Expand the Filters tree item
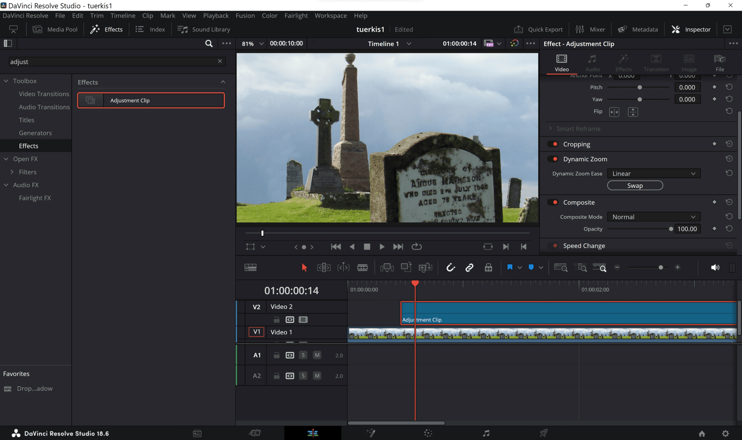 (12, 172)
